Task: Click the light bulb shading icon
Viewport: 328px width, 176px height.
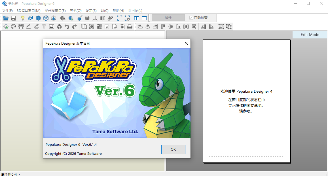Action: [x=22, y=18]
